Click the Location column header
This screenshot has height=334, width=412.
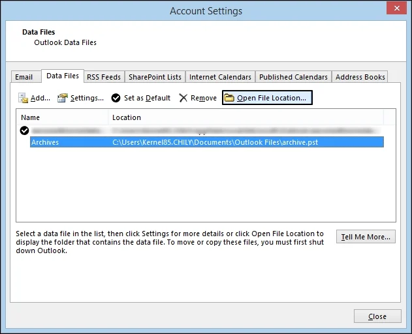pyautogui.click(x=246, y=117)
